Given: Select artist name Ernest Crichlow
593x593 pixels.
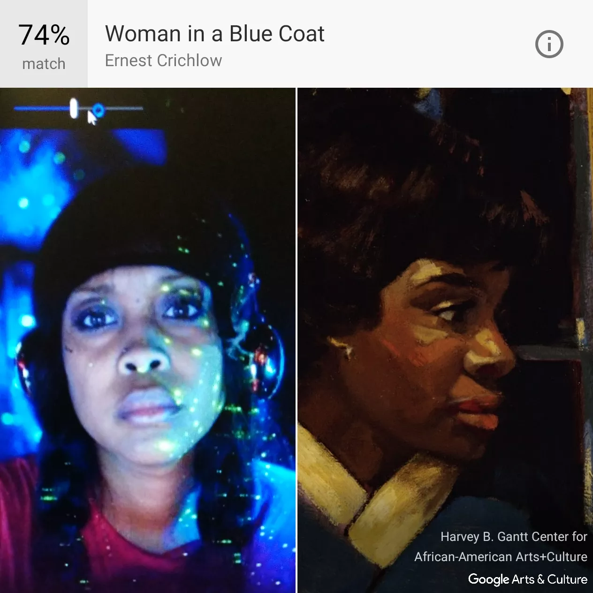Looking at the screenshot, I should tap(163, 61).
